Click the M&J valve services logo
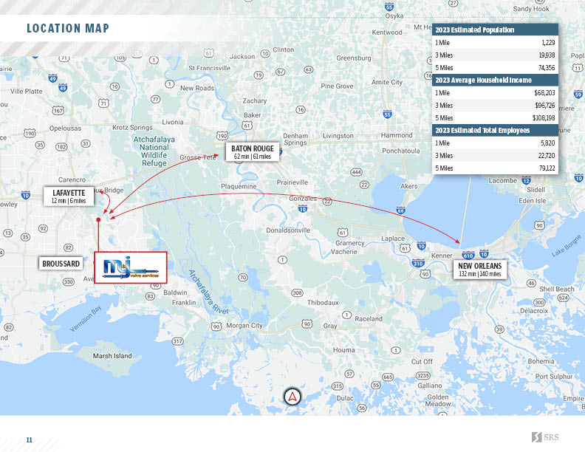585x452 pixels. (130, 268)
